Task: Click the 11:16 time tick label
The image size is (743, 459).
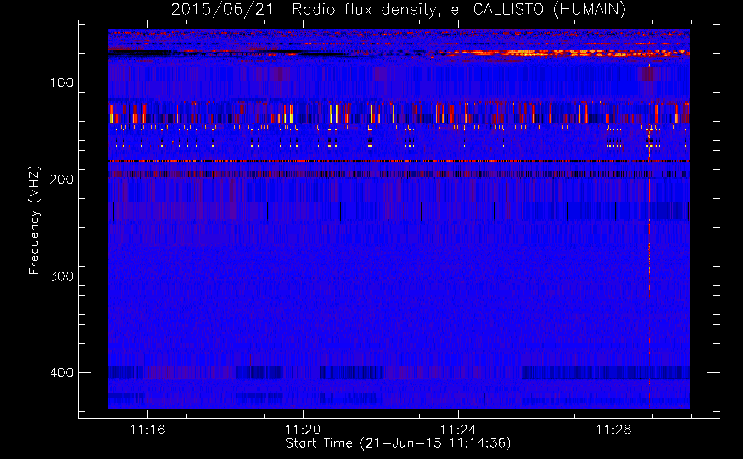Action: [x=147, y=430]
